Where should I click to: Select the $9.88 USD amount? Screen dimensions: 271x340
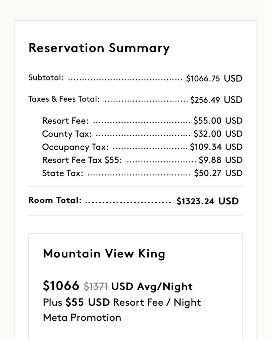point(221,160)
